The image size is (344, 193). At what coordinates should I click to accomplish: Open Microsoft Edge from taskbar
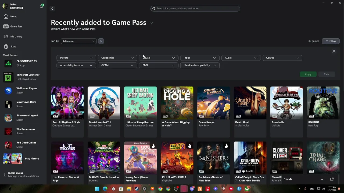tap(105, 189)
